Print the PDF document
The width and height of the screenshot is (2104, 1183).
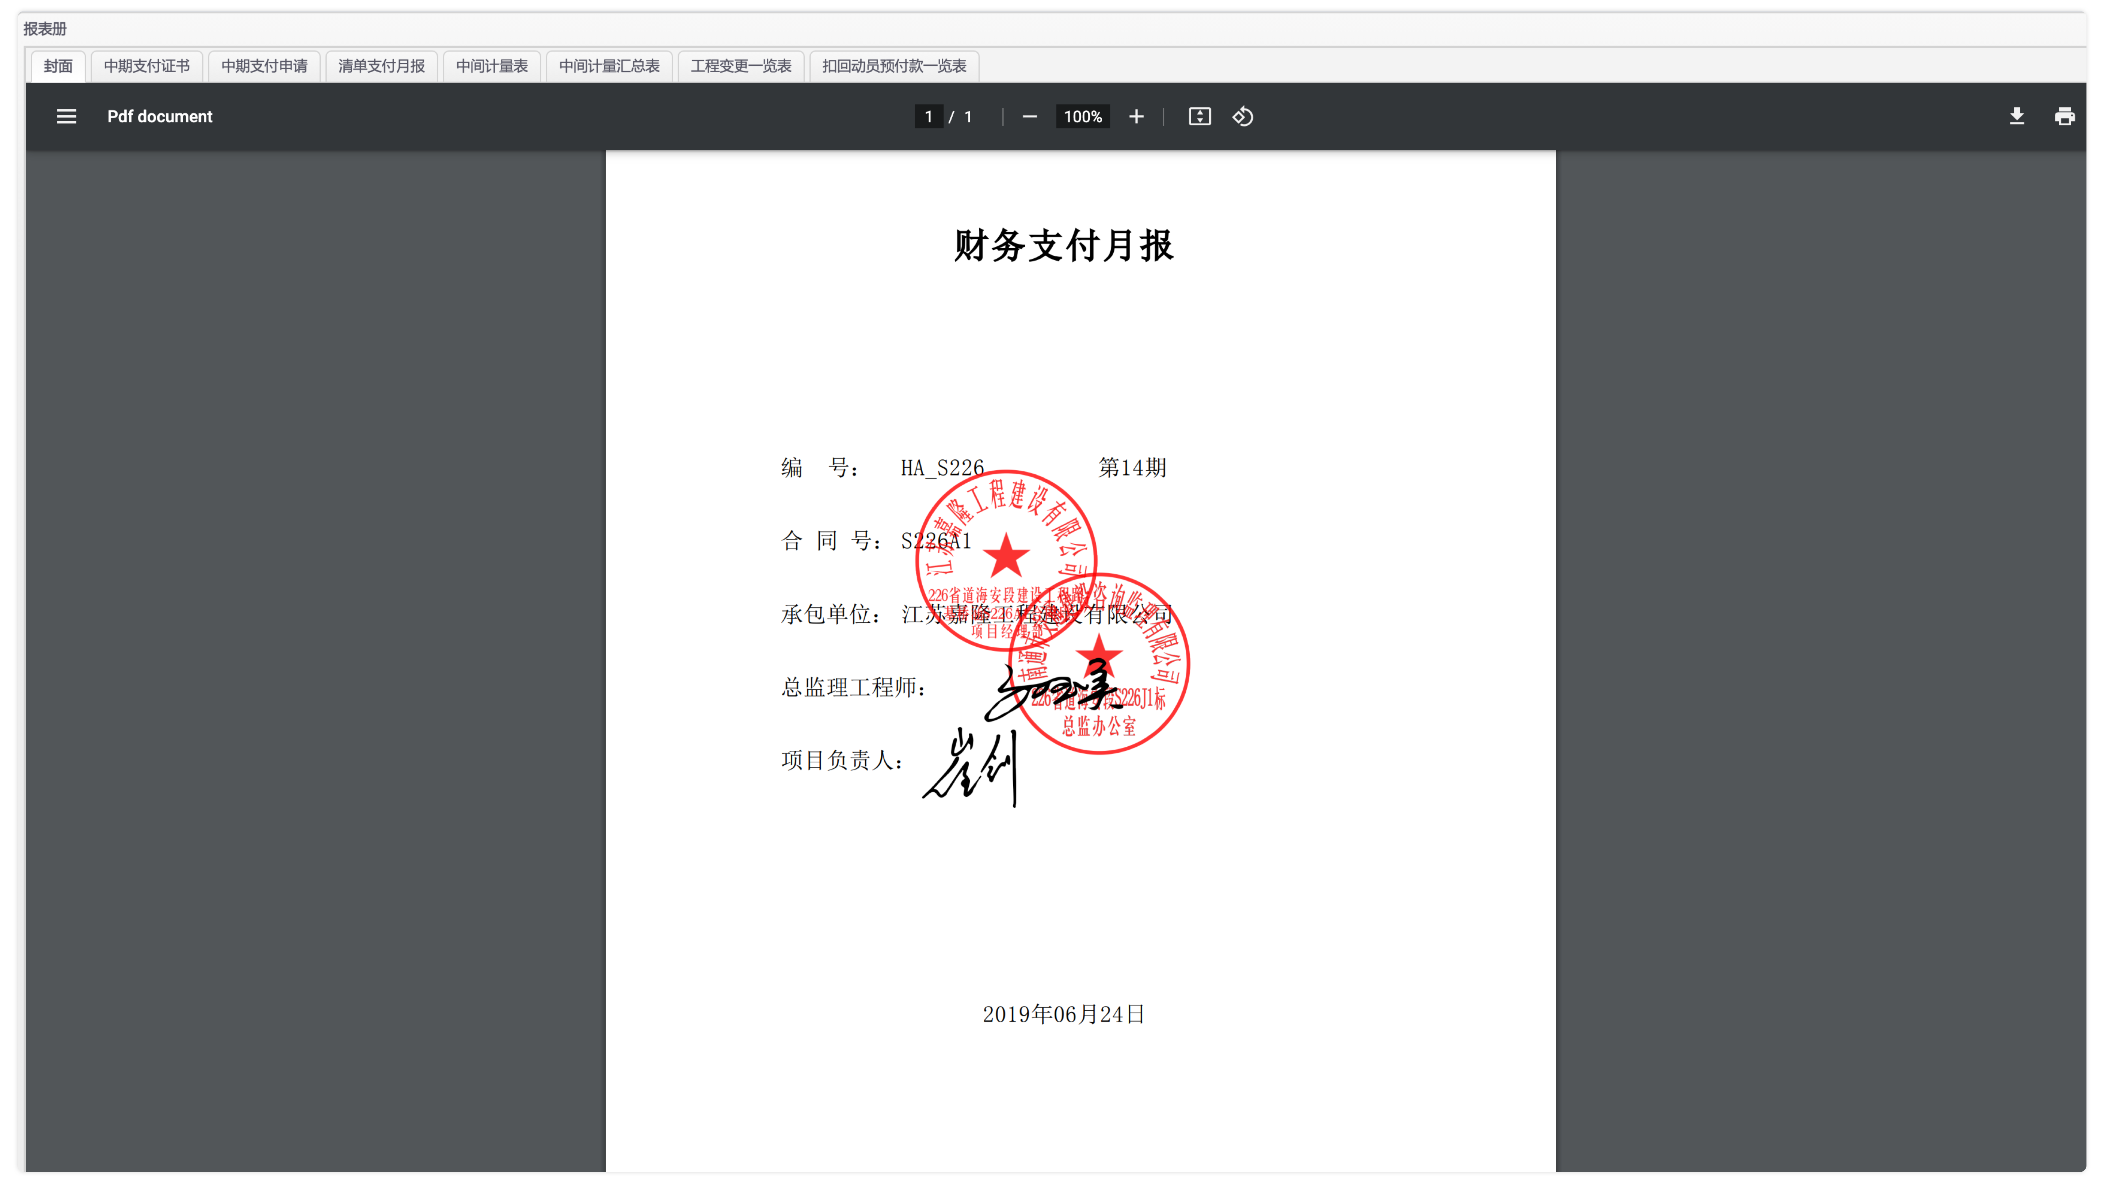pyautogui.click(x=2064, y=117)
